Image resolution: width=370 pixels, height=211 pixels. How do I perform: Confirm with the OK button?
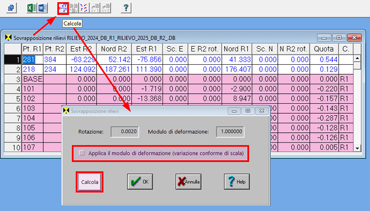(x=140, y=182)
